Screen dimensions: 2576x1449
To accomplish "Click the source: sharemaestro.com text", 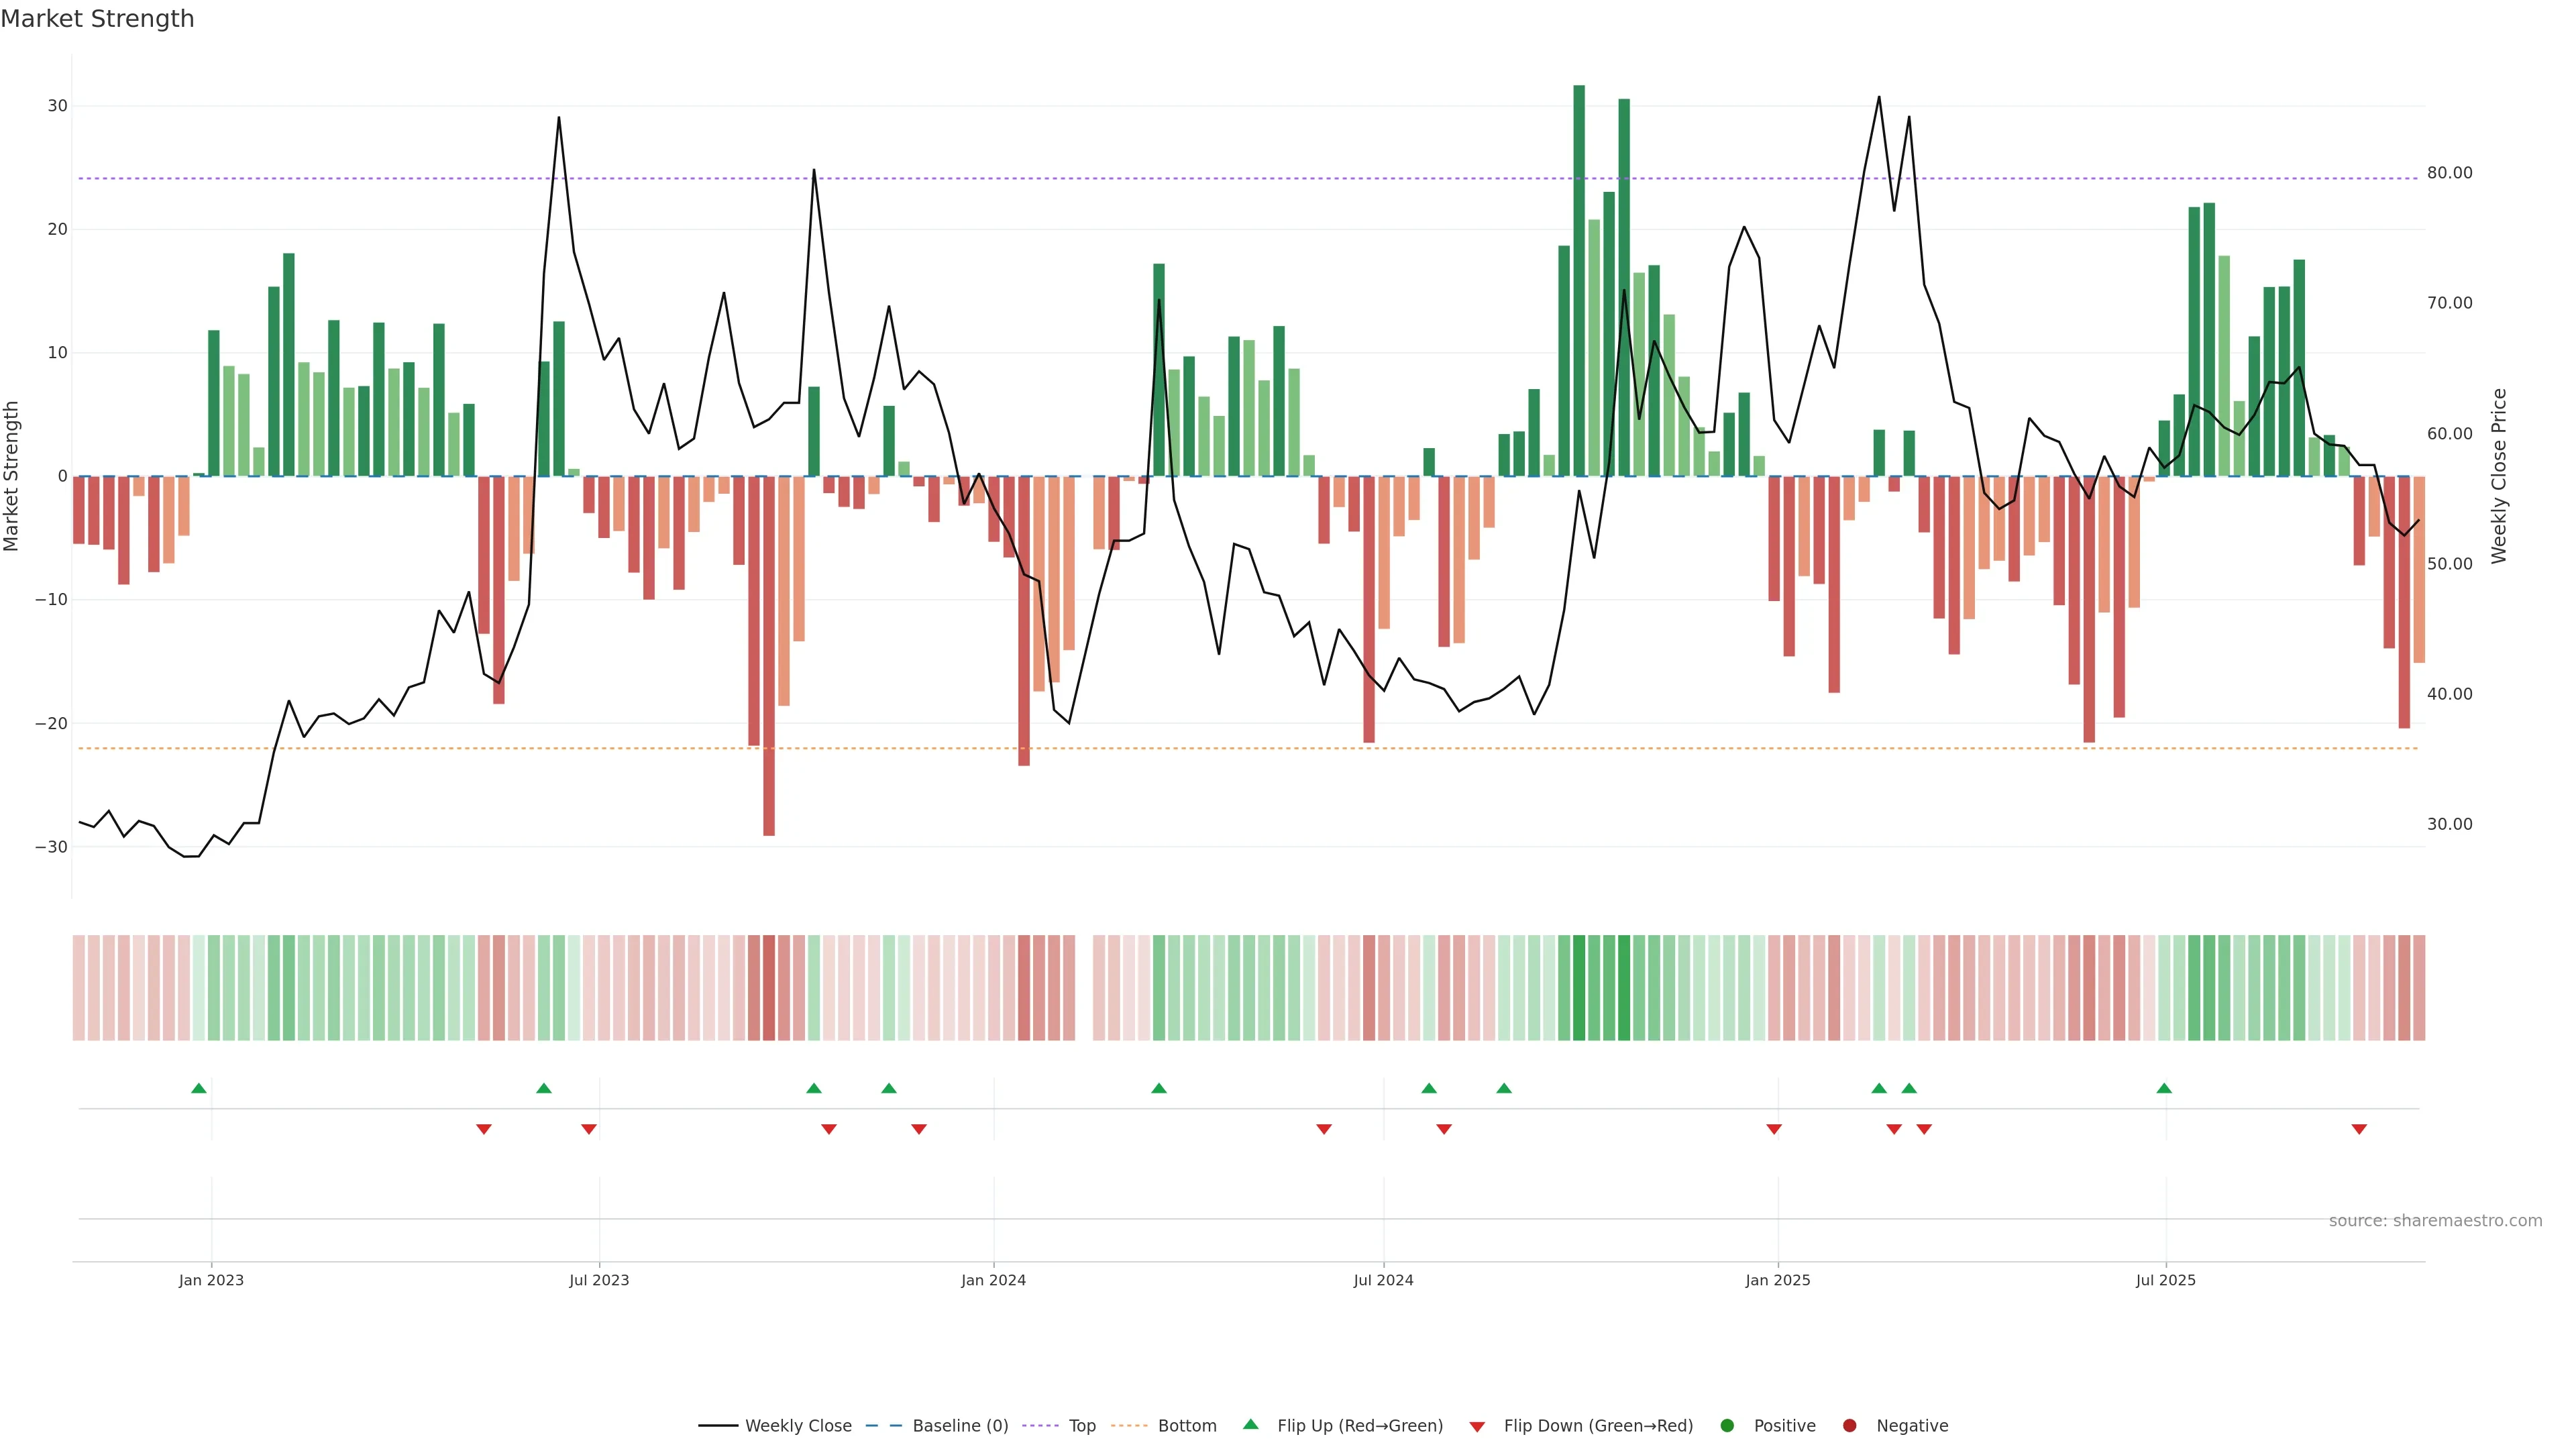I will [x=2435, y=1220].
